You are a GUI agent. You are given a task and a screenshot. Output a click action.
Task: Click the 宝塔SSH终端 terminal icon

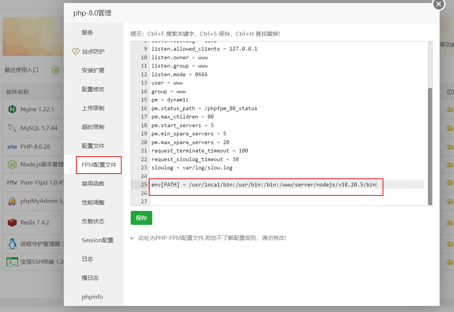pyautogui.click(x=12, y=261)
